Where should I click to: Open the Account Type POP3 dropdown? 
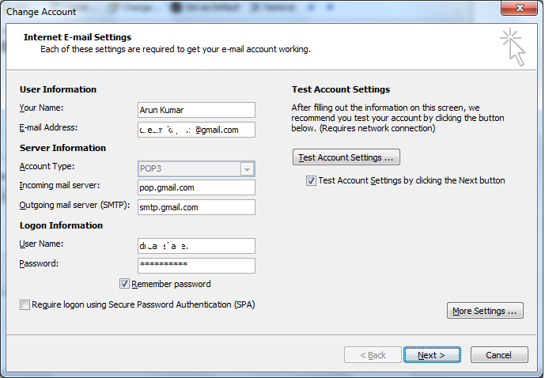248,169
